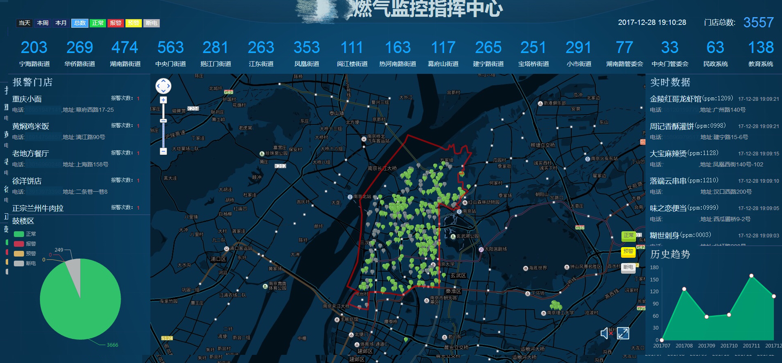Click the store total number 3557
Screen dimensions: 782x363
pyautogui.click(x=758, y=22)
